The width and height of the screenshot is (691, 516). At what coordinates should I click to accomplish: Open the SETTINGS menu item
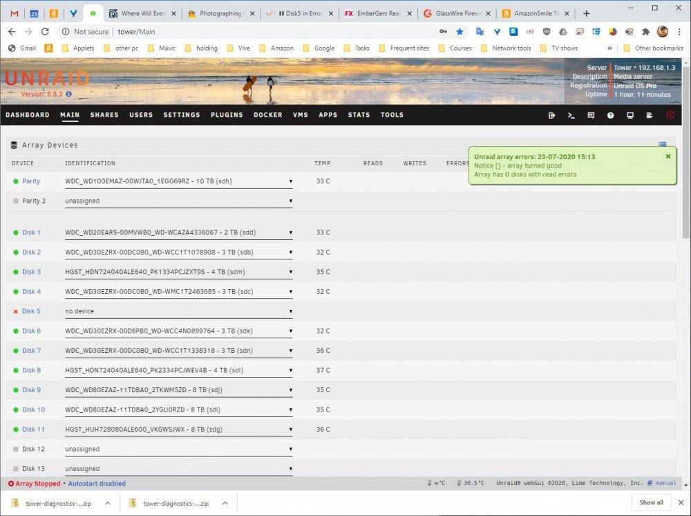click(182, 115)
